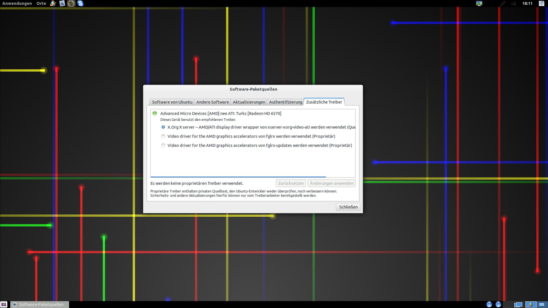Click the Änderungen anwenden button
Screen dimensions: 548x308
point(332,183)
